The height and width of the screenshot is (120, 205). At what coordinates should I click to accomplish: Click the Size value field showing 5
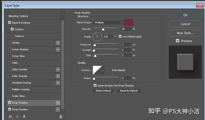[x=126, y=55]
